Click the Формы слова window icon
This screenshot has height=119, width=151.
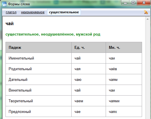point(4,4)
